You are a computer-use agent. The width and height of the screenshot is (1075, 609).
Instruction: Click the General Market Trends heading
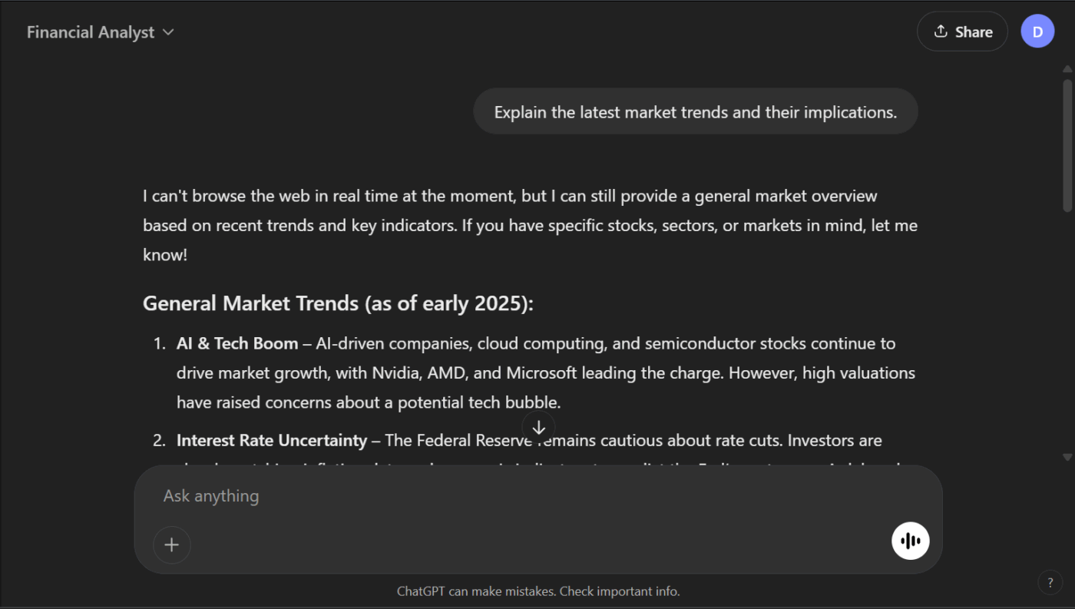[338, 303]
